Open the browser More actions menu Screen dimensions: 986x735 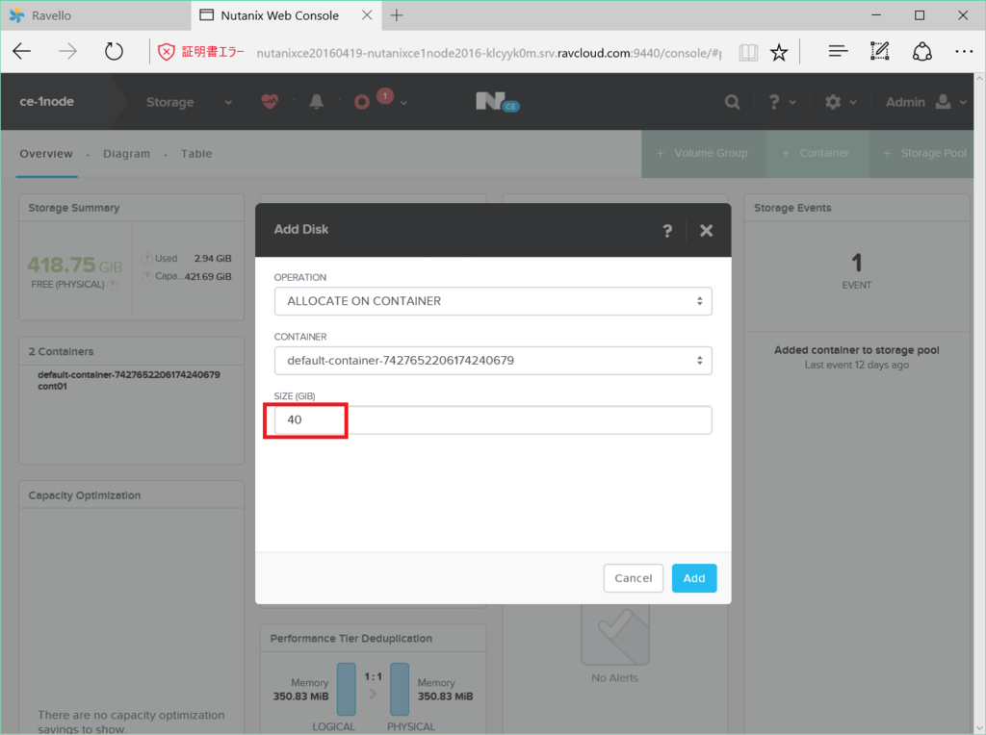point(963,52)
